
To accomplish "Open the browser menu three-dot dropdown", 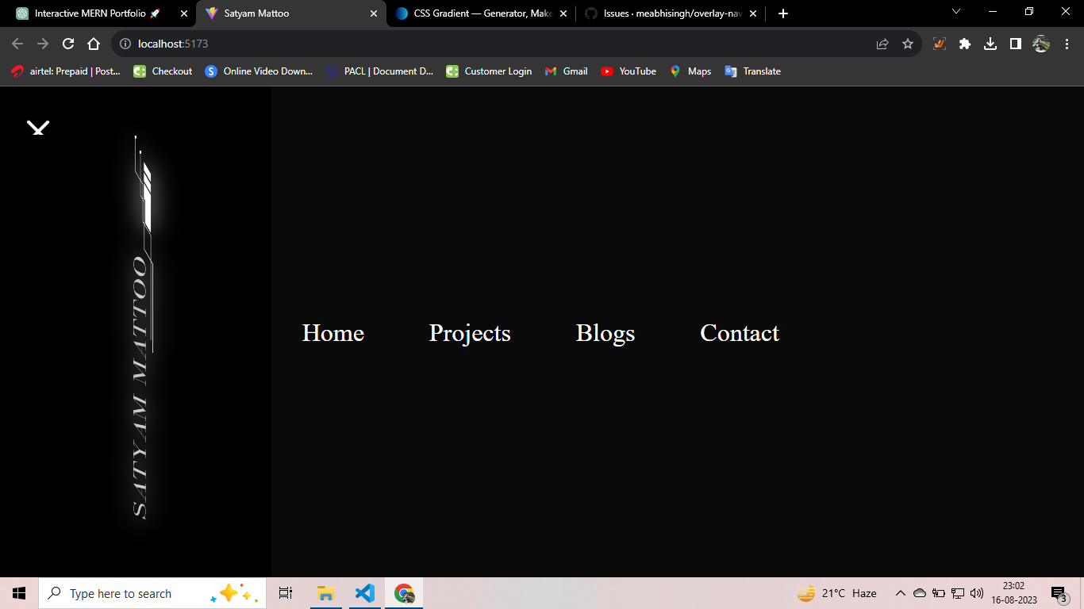I will (x=1066, y=44).
